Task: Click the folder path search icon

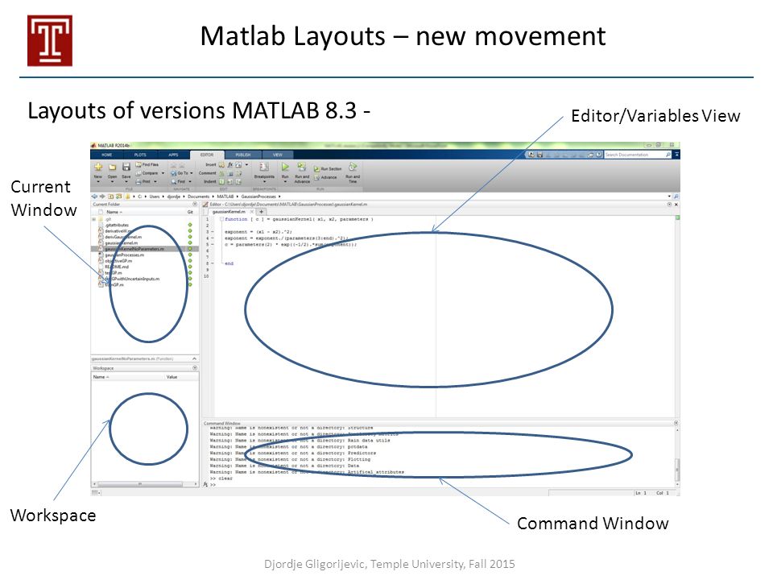Action: pos(676,197)
